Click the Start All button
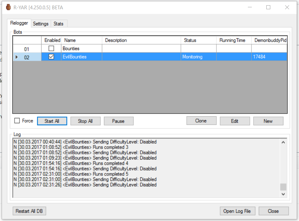 coord(52,121)
